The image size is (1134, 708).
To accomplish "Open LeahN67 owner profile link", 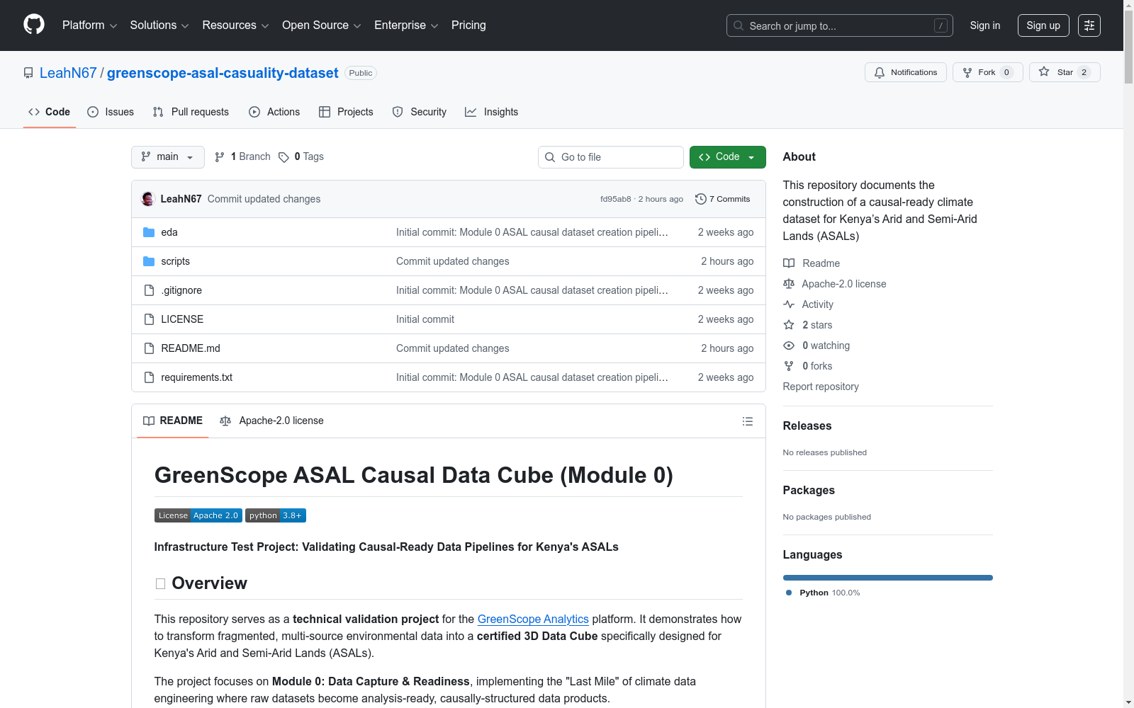I will pyautogui.click(x=68, y=73).
